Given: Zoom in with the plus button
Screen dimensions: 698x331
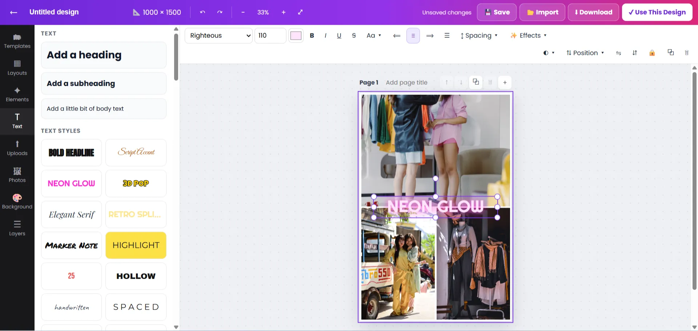Looking at the screenshot, I should (284, 12).
